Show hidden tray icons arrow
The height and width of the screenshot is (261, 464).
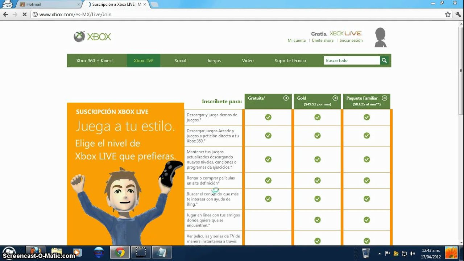[380, 253]
